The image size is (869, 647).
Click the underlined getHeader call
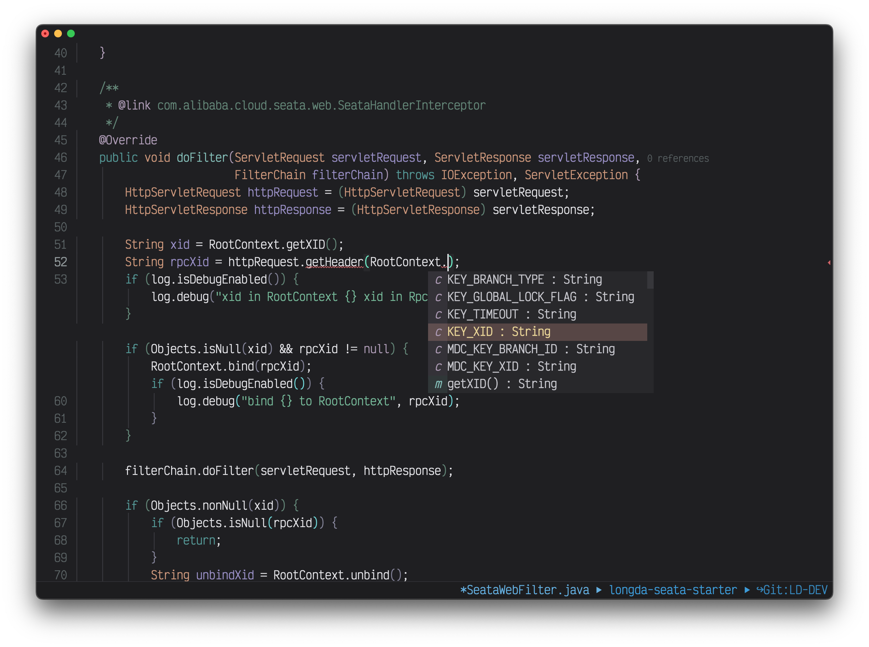click(334, 262)
